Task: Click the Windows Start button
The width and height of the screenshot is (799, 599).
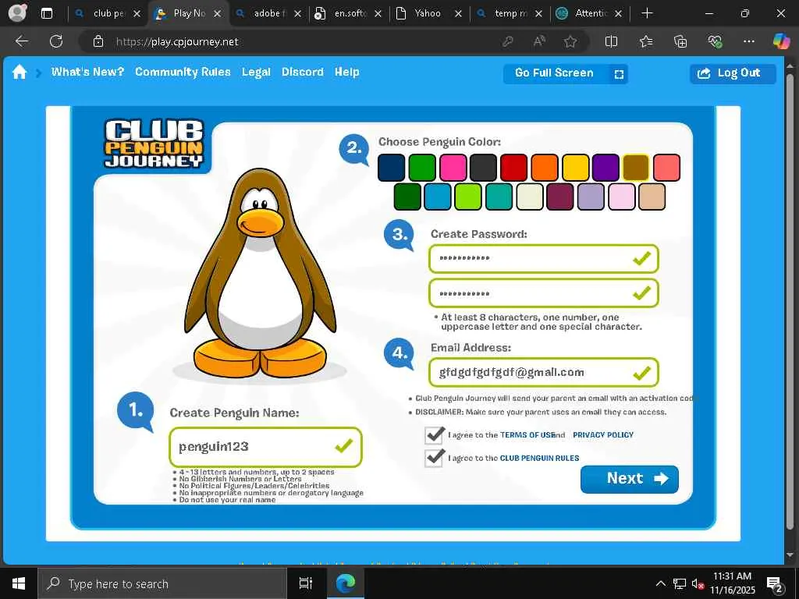Action: coord(19,583)
